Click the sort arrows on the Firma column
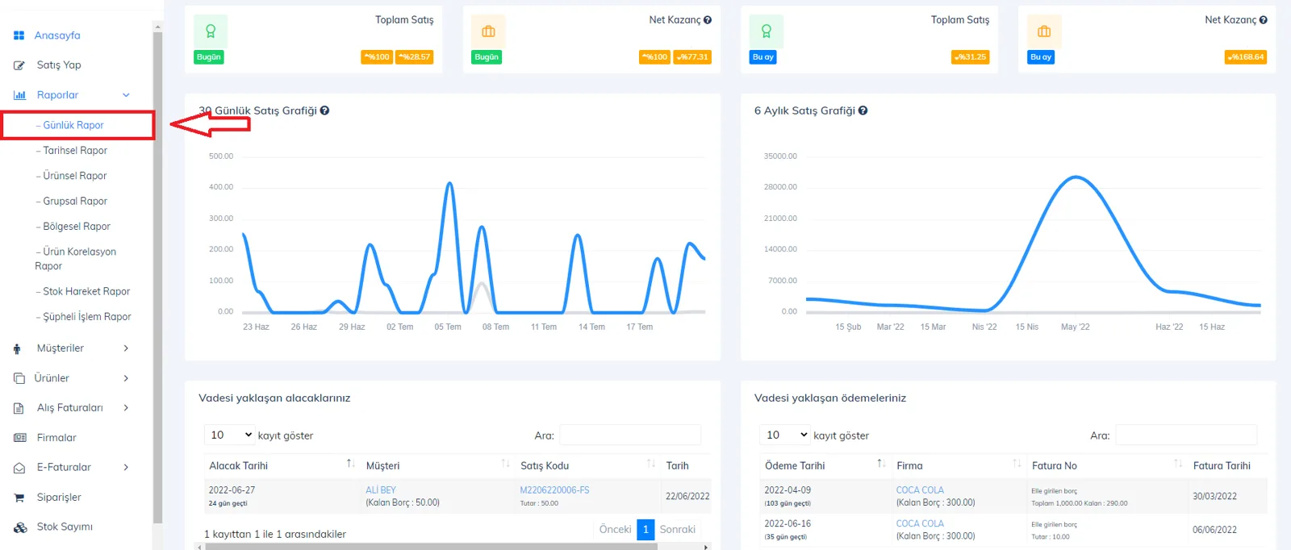The width and height of the screenshot is (1291, 550). (x=1017, y=464)
